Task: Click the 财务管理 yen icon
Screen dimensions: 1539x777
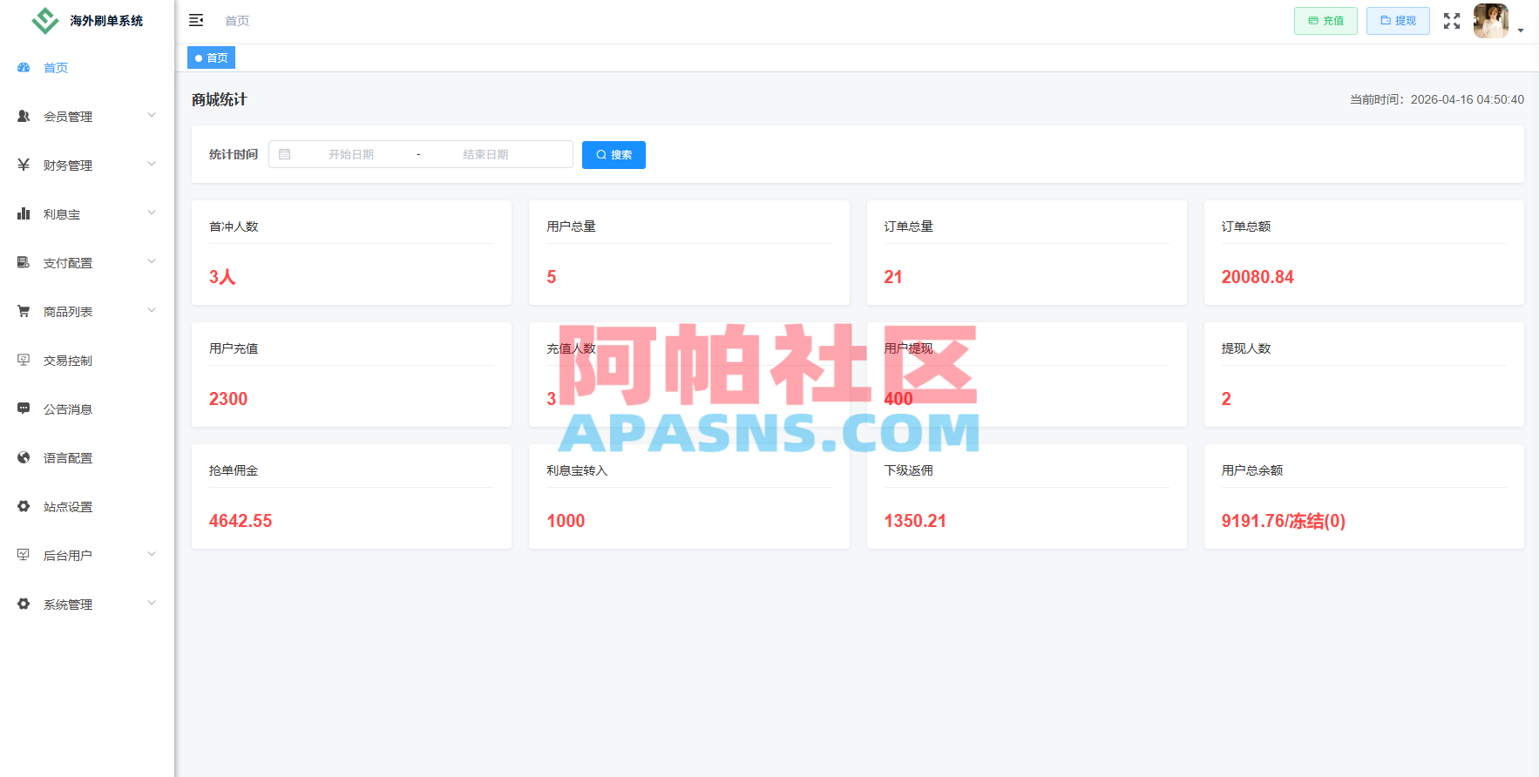Action: point(24,165)
